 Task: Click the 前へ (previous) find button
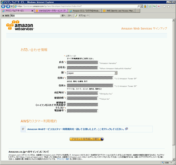63,16
